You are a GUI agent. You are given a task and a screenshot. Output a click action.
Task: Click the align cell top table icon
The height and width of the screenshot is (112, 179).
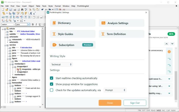tap(34, 17)
